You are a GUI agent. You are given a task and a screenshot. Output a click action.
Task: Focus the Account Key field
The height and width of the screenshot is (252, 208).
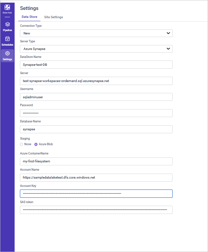tap(96, 193)
